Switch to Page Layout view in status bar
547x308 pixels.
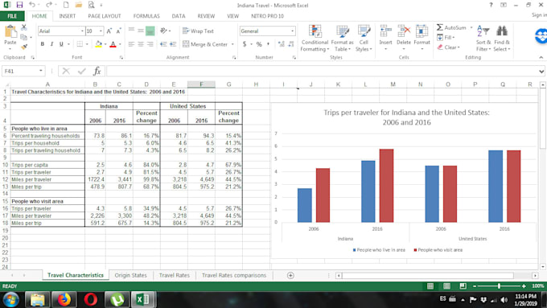[x=446, y=286]
